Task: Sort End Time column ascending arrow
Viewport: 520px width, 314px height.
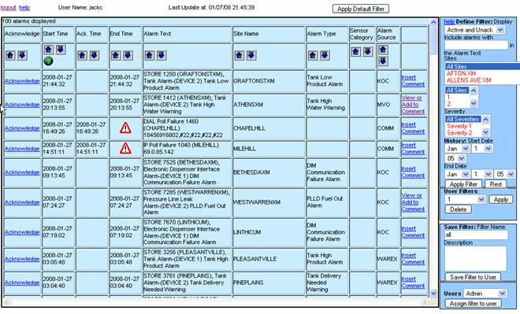Action: (116, 55)
